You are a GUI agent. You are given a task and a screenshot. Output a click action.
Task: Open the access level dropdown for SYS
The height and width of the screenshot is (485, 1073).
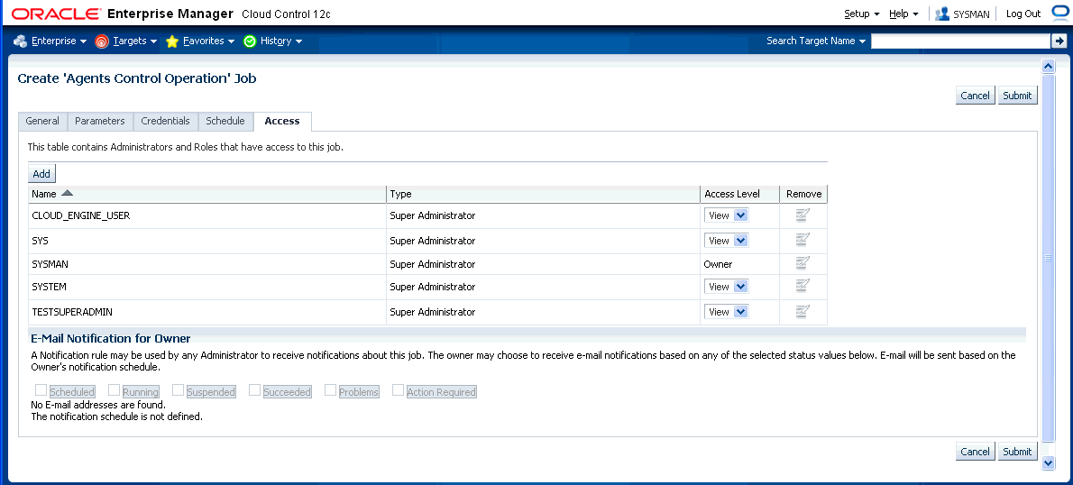point(726,240)
